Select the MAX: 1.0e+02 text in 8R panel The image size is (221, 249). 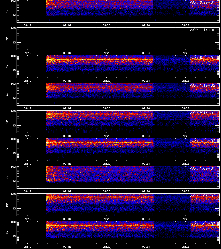coord(202,196)
